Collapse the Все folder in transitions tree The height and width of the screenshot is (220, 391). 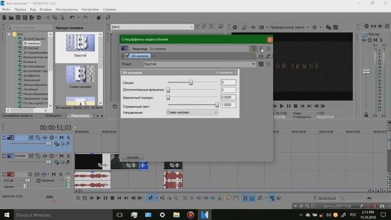coord(9,34)
